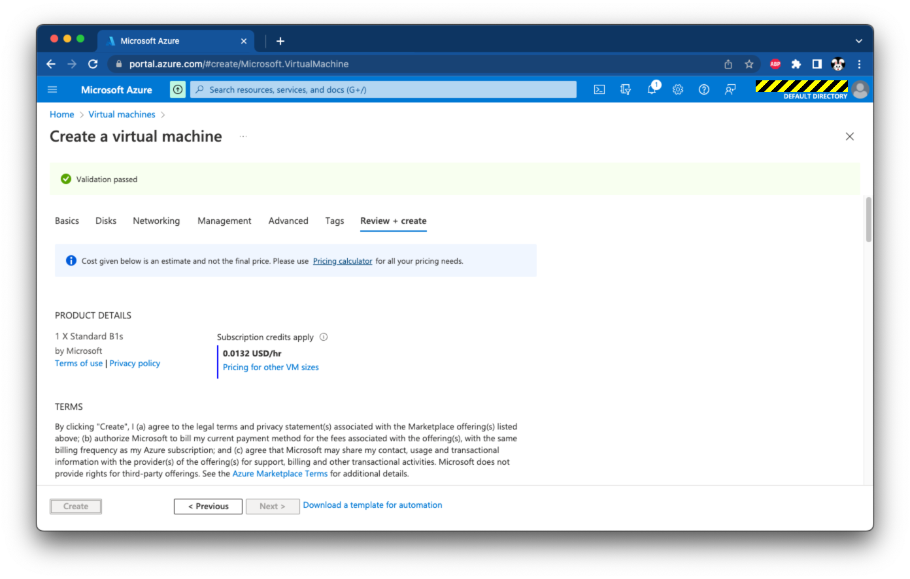910x579 pixels.
Task: Open Chrome's three-dot menu
Action: coord(859,64)
